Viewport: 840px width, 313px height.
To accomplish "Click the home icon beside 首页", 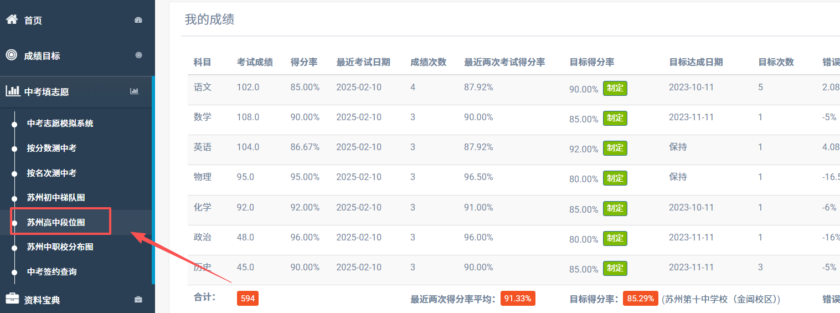I will point(12,19).
